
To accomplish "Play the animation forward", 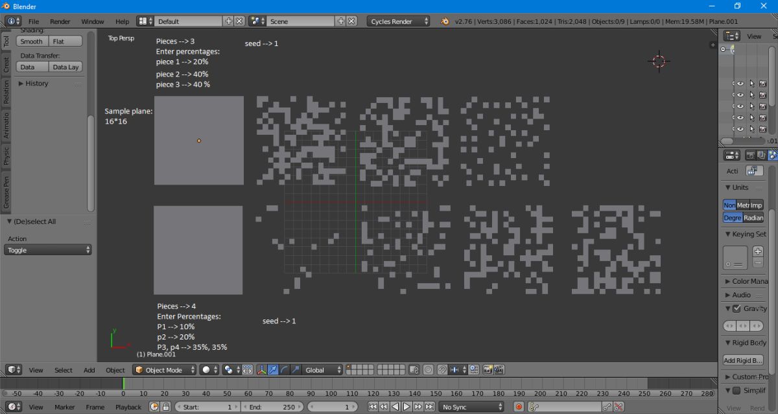I will click(407, 407).
